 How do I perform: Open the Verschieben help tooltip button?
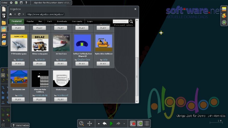click(20, 125)
